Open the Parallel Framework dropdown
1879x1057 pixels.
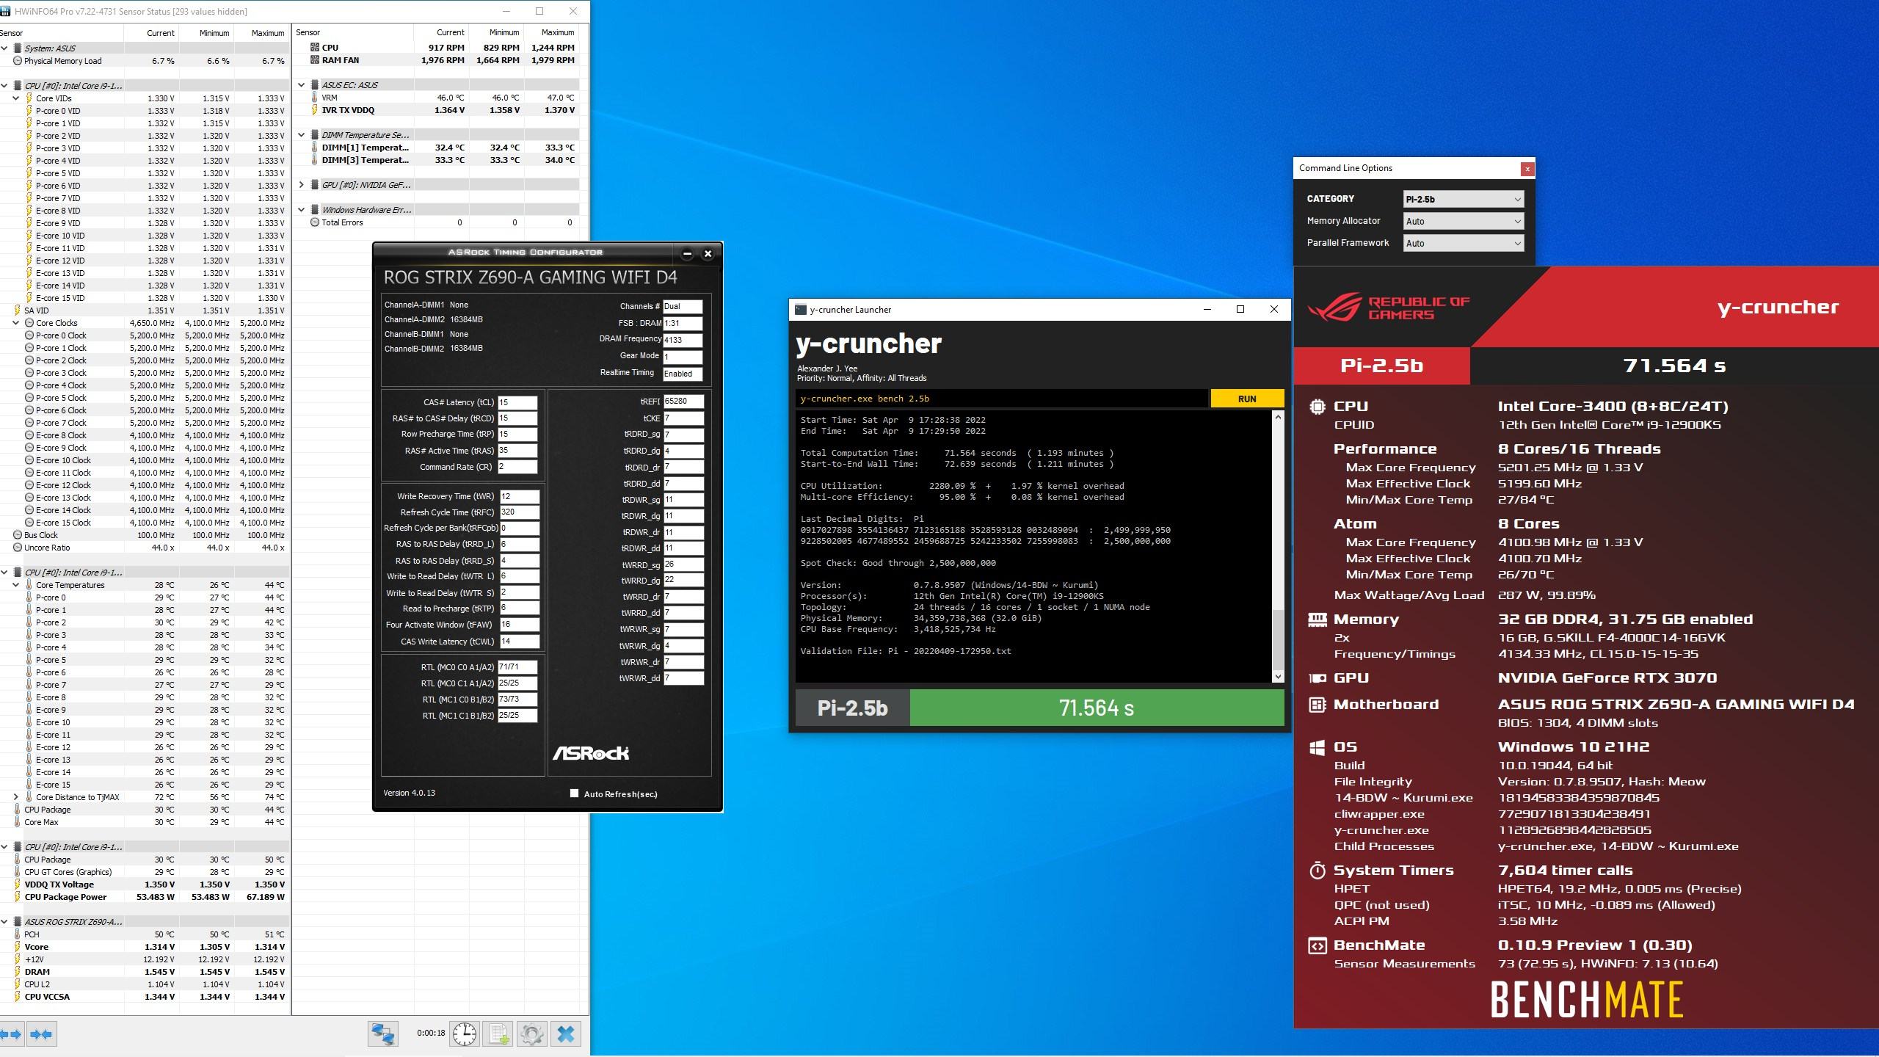1463,243
